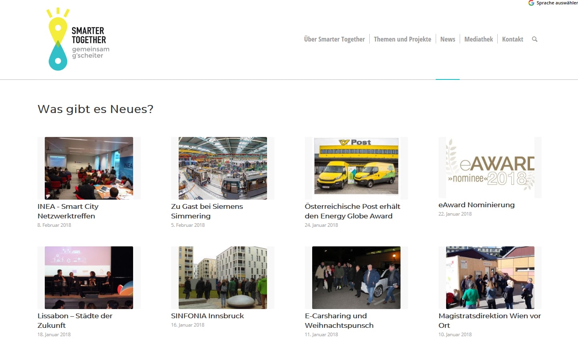Click the Google icon beside Sprache auswählen
Viewport: 578px width, 345px height.
pos(531,3)
